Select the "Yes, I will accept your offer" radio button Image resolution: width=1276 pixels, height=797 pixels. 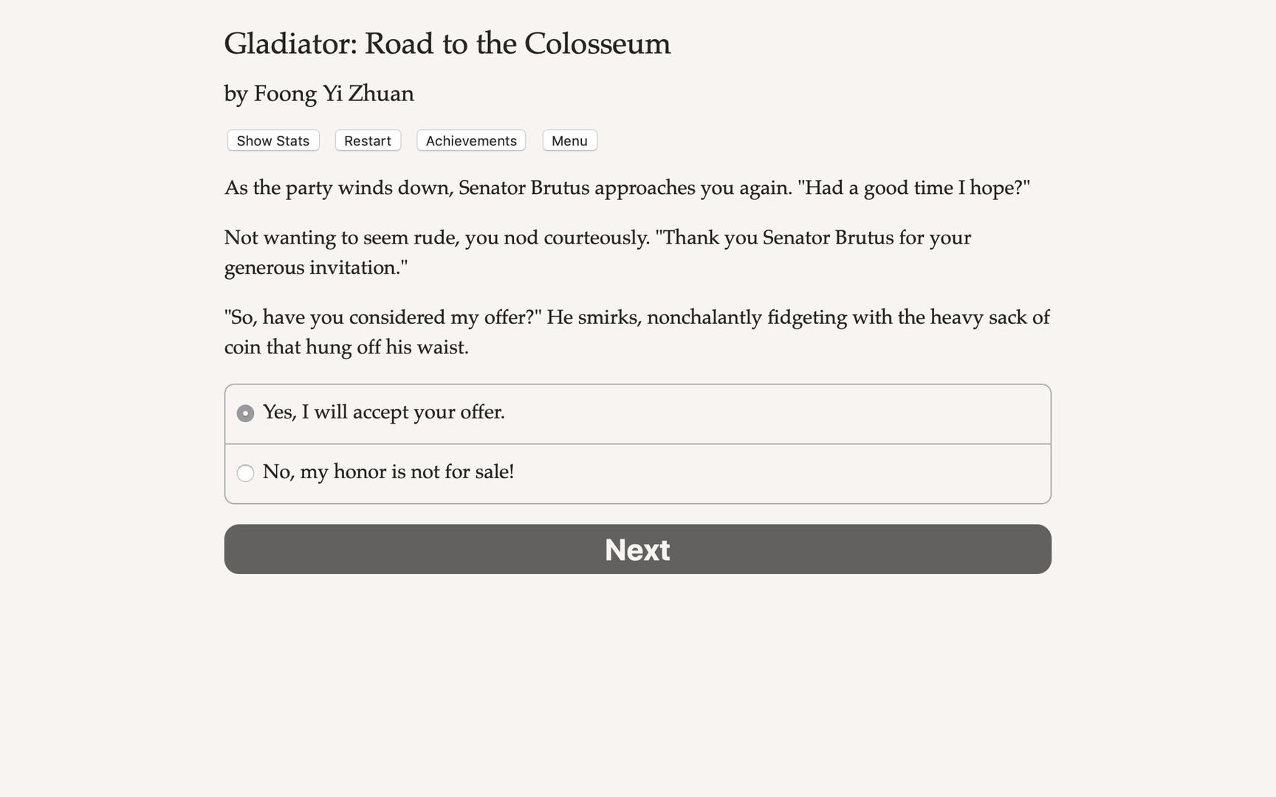(245, 413)
